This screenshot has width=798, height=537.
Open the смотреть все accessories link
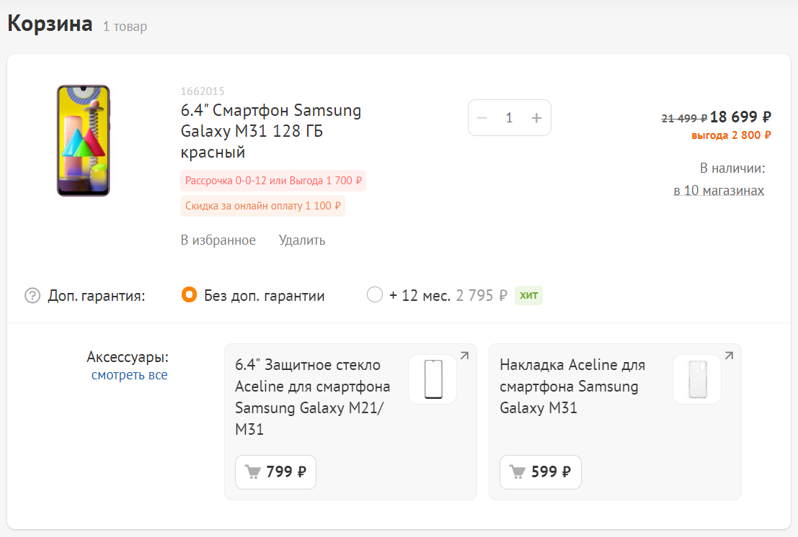pyautogui.click(x=129, y=375)
